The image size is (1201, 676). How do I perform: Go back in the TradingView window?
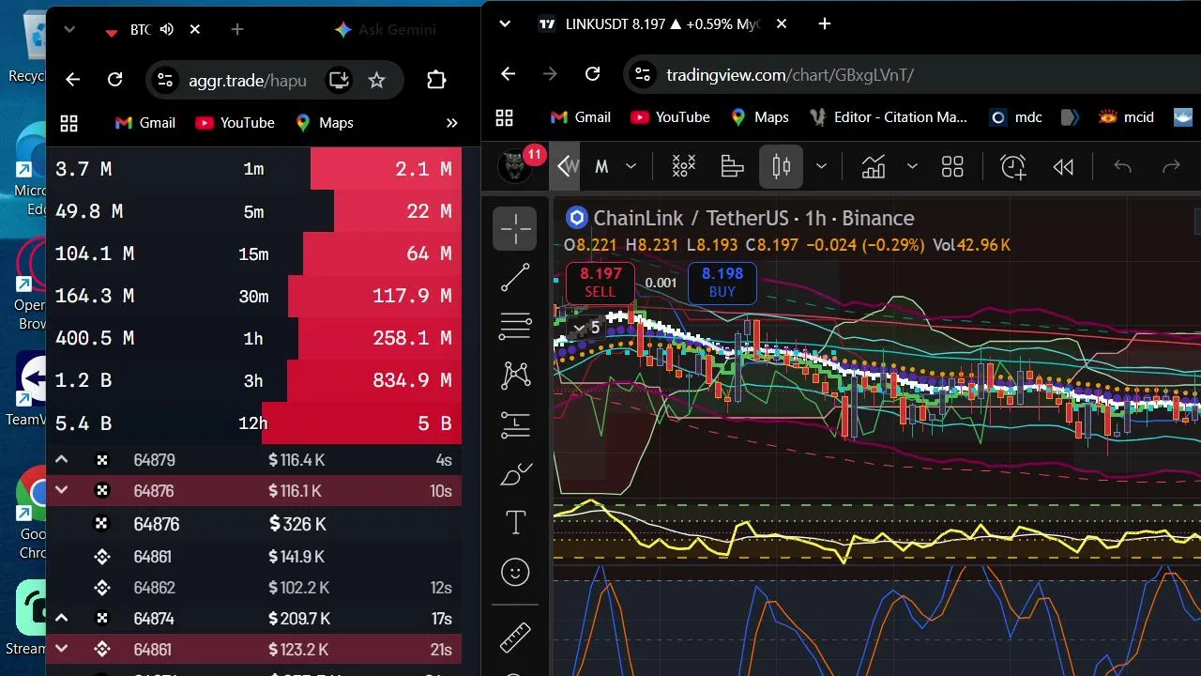click(x=508, y=74)
